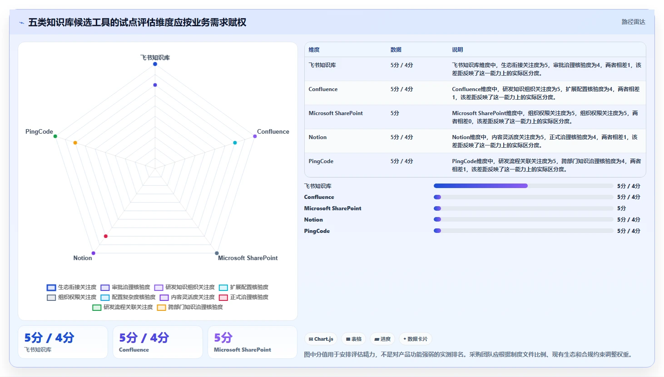Click the 飞书知识库 axis label on the radar chart
This screenshot has height=377, width=664.
pos(155,58)
